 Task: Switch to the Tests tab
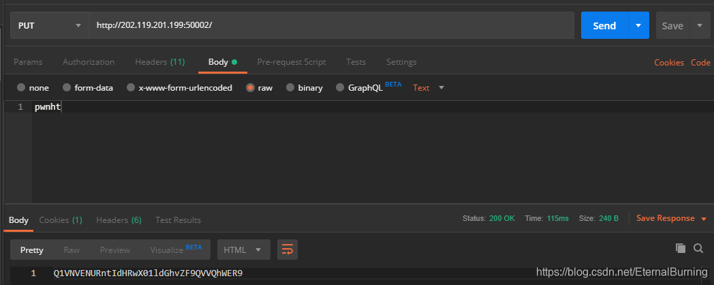(356, 62)
